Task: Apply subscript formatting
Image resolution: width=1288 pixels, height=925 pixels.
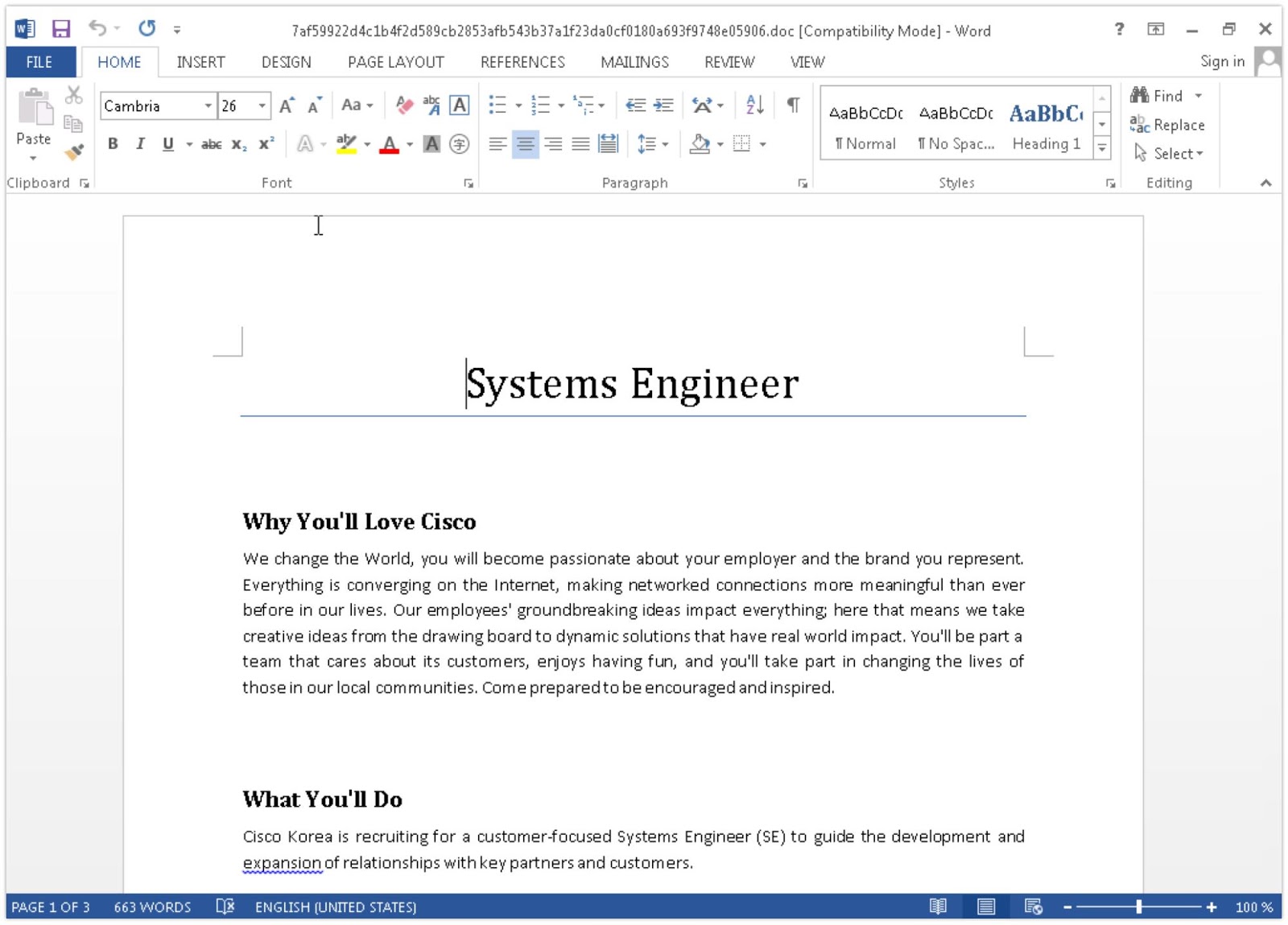Action: [237, 145]
